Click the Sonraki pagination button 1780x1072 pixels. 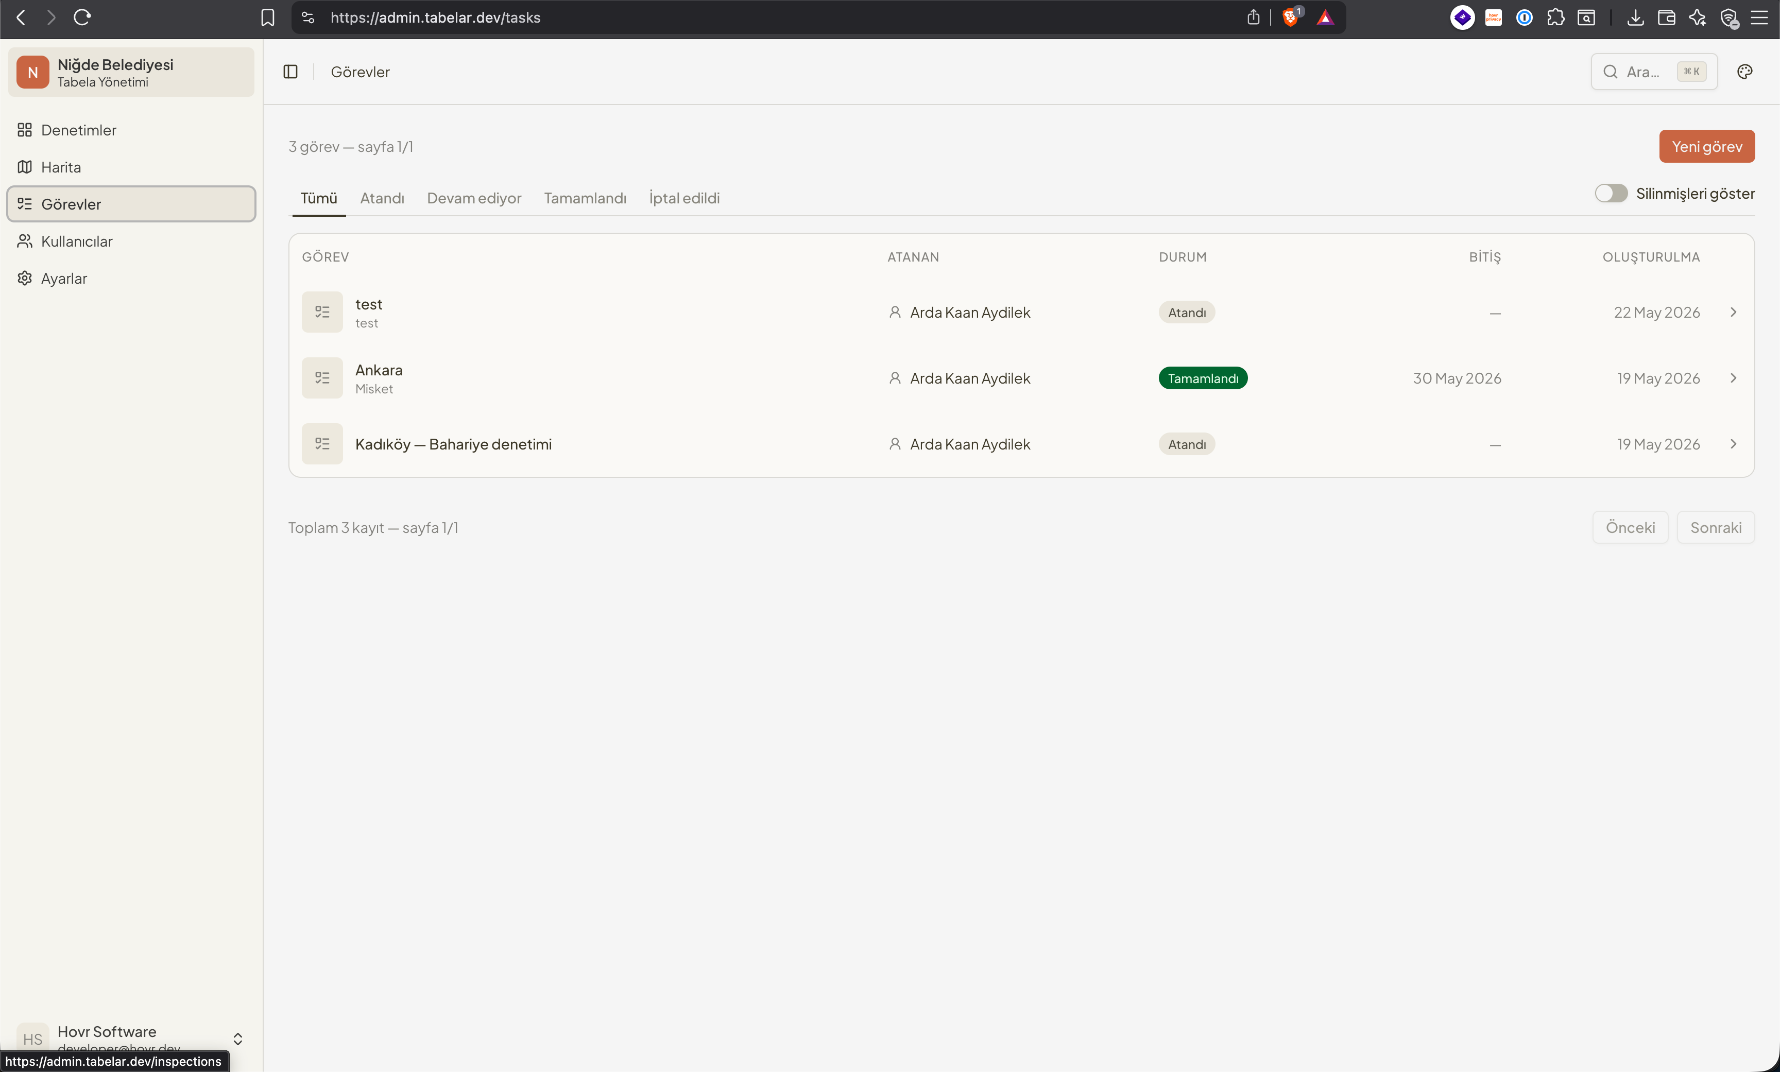click(x=1715, y=527)
